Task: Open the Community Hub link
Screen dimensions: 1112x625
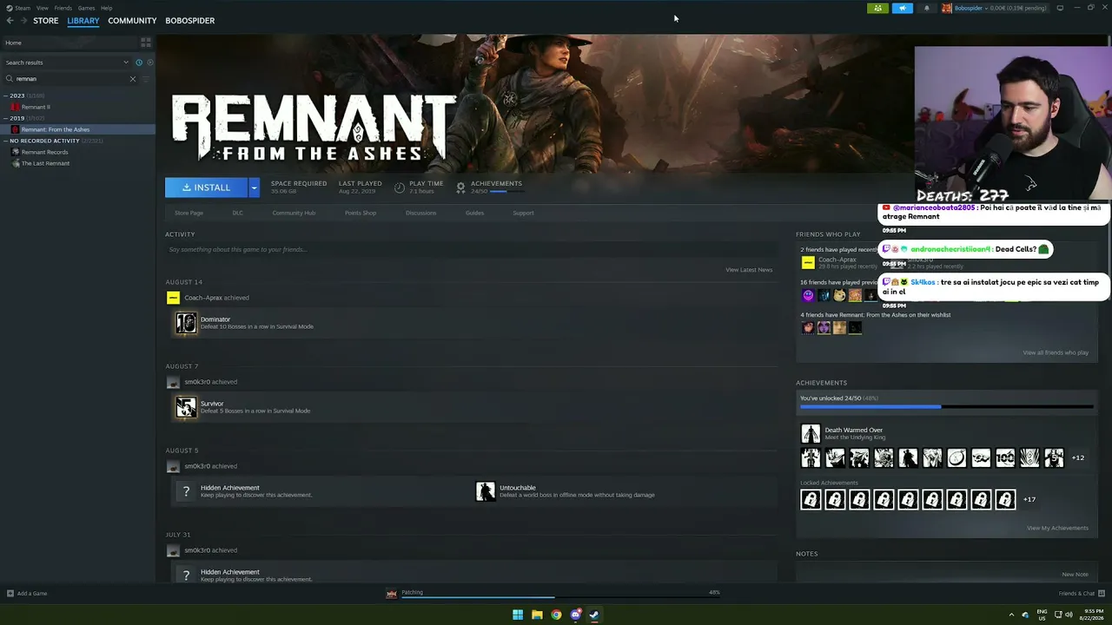Action: click(x=294, y=213)
